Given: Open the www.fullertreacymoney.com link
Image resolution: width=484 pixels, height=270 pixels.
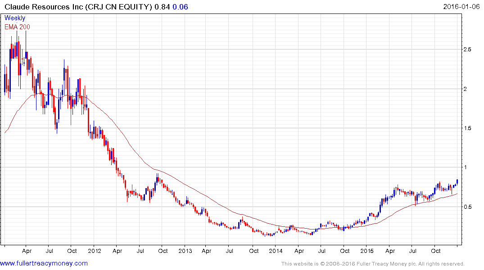Looking at the screenshot, I should (x=44, y=263).
